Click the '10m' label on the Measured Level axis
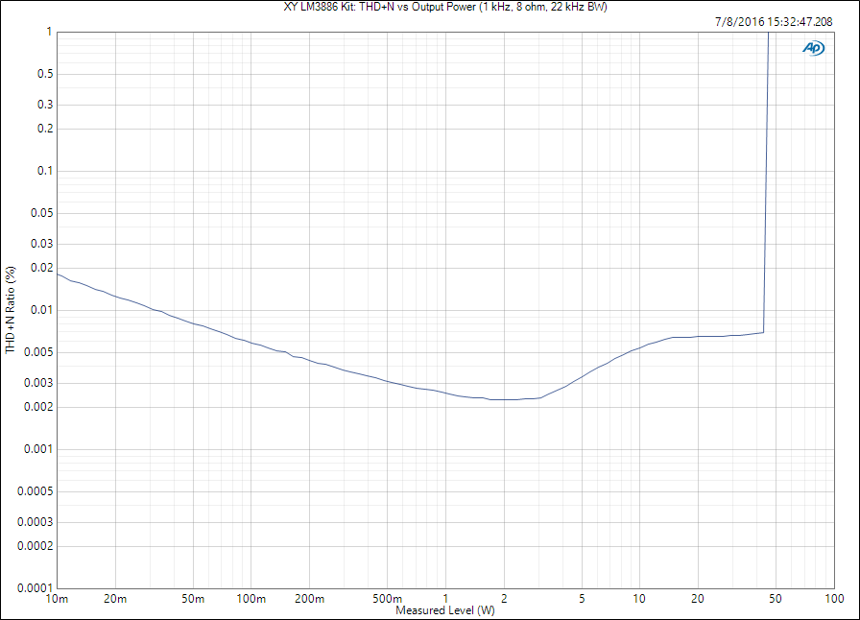 click(x=57, y=599)
